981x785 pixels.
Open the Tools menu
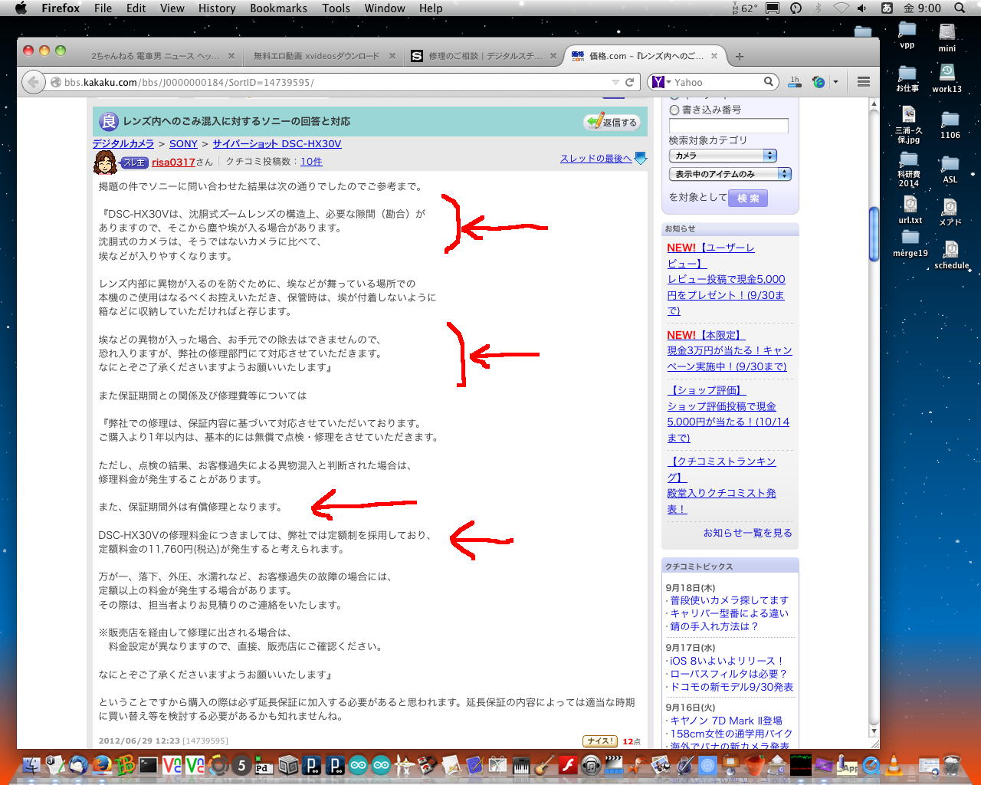(x=336, y=8)
